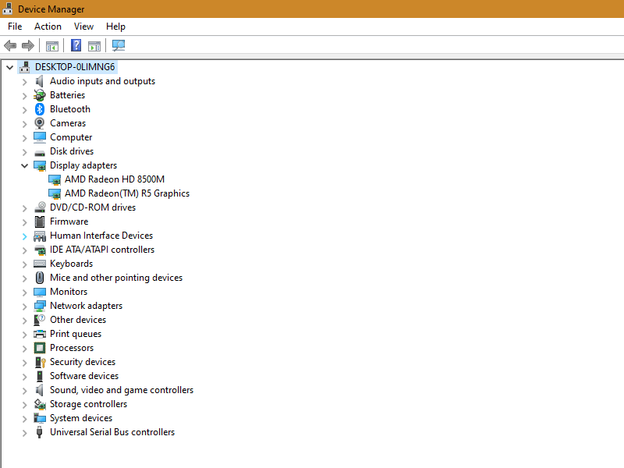Expand the Monitors category
The image size is (624, 468).
(25, 292)
